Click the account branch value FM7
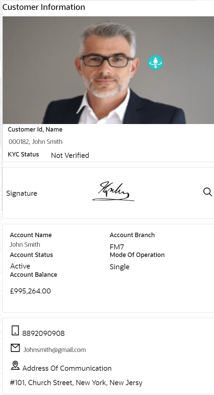This screenshot has height=395, width=214. [x=117, y=247]
